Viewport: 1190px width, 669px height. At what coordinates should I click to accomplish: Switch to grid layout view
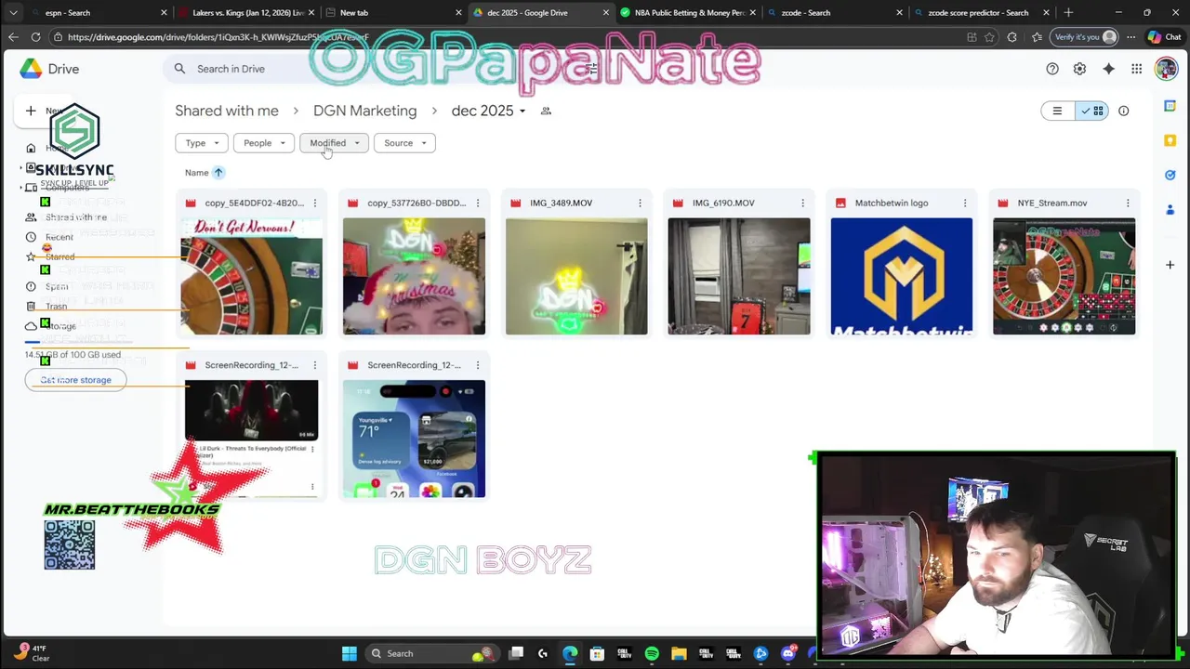click(1092, 111)
